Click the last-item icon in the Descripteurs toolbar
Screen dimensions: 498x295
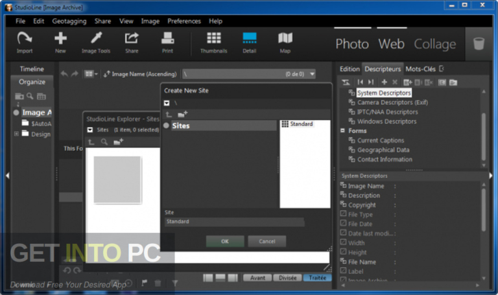371,82
